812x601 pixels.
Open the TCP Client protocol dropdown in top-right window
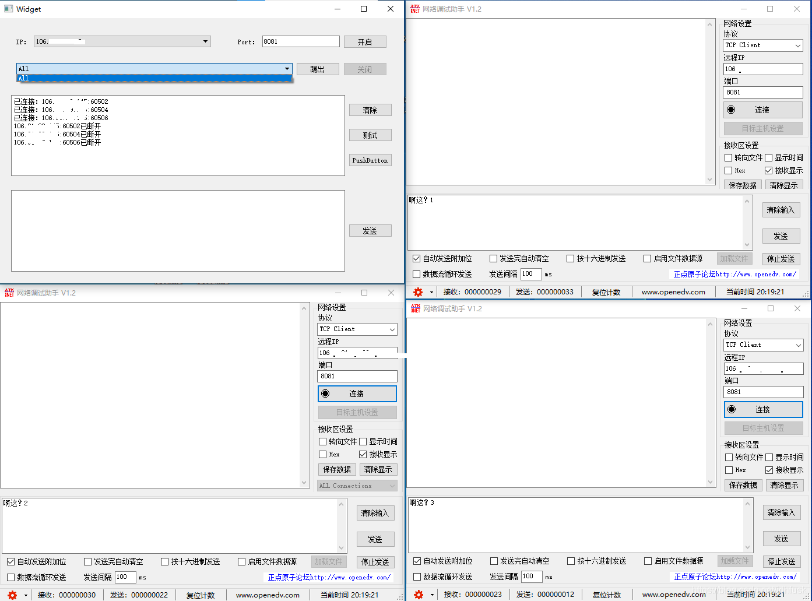click(x=798, y=45)
